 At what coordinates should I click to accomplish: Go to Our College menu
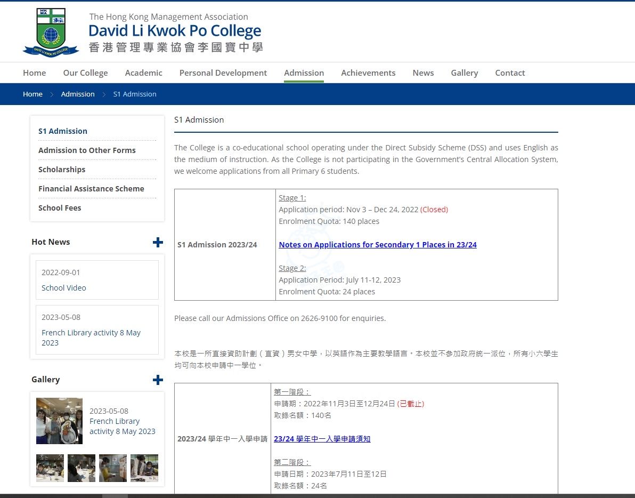(85, 73)
